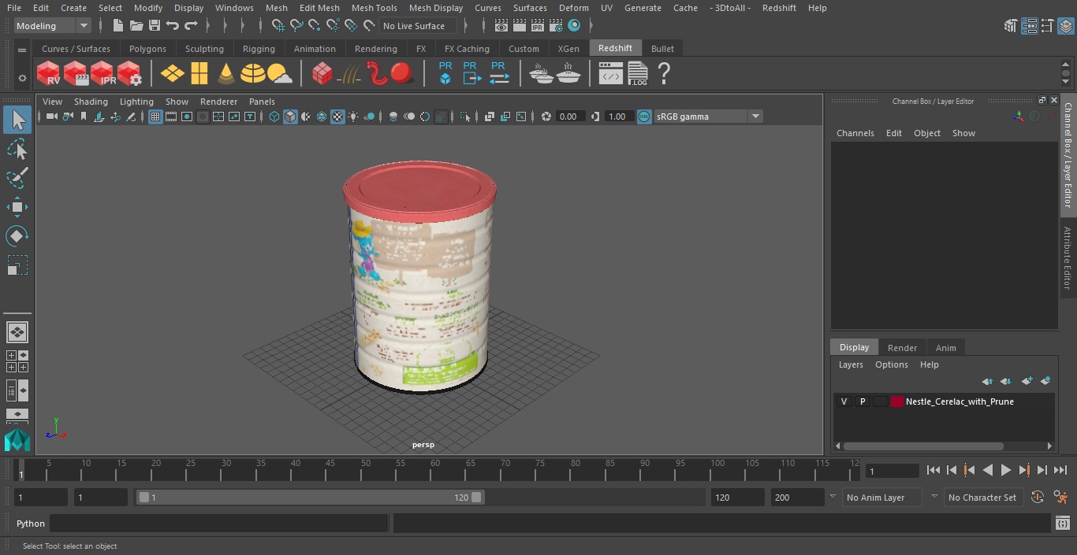This screenshot has width=1077, height=555.
Task: Open the Mesh Tools menu
Action: pyautogui.click(x=374, y=8)
